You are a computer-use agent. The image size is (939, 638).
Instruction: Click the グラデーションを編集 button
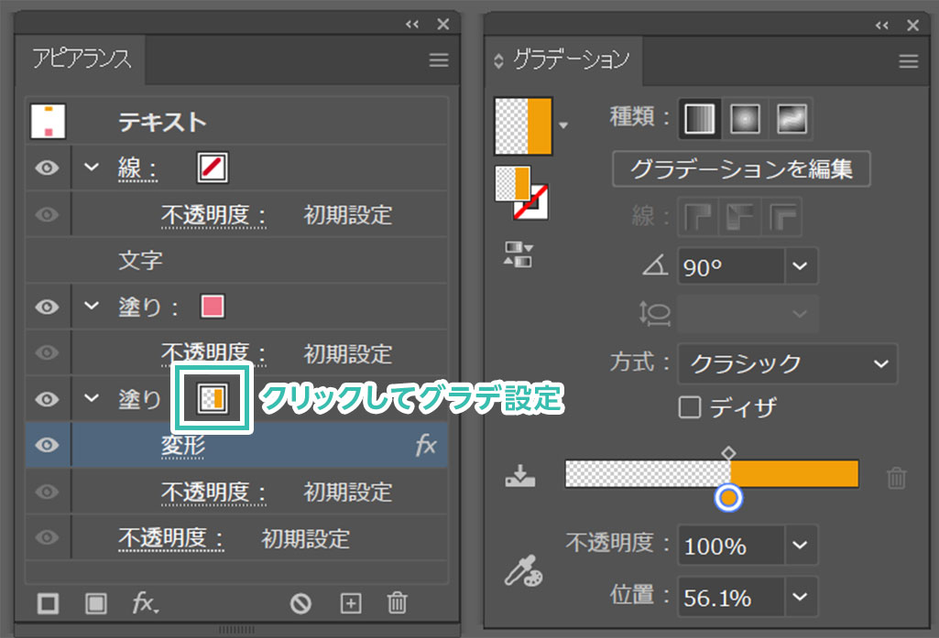coord(740,169)
